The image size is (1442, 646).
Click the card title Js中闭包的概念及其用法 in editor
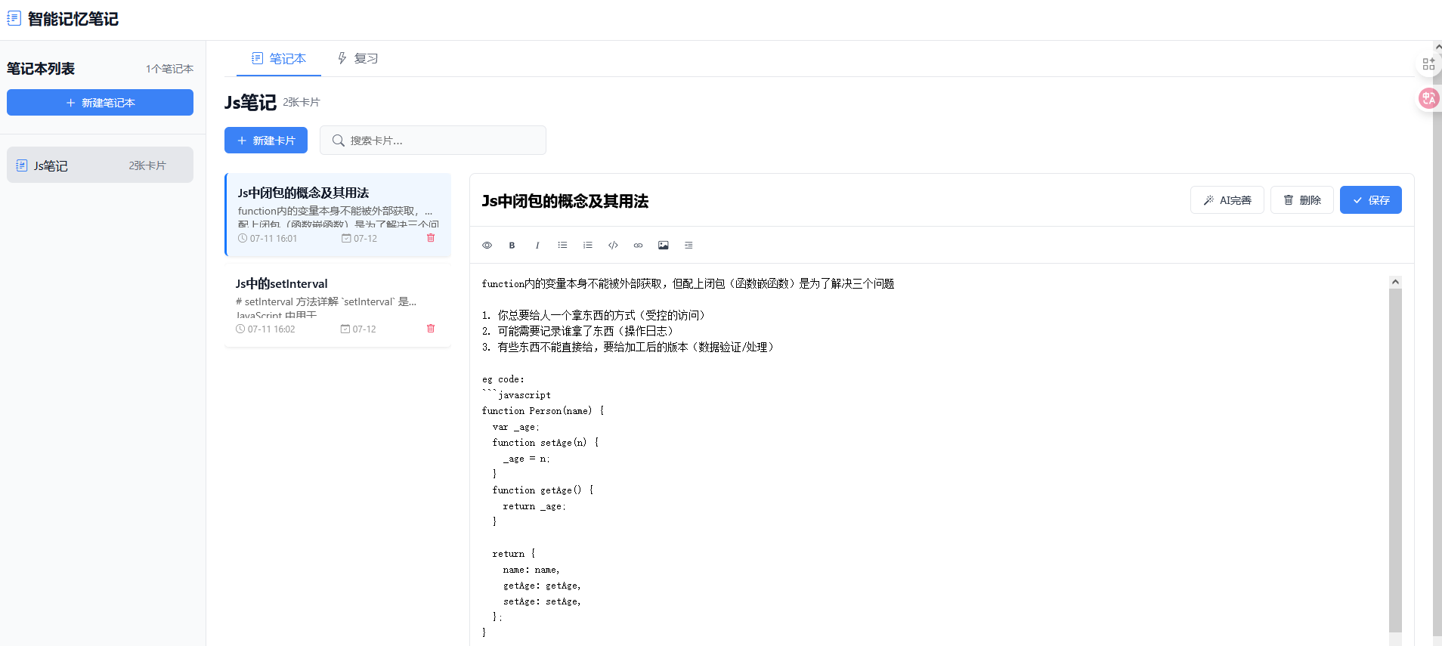pos(565,201)
